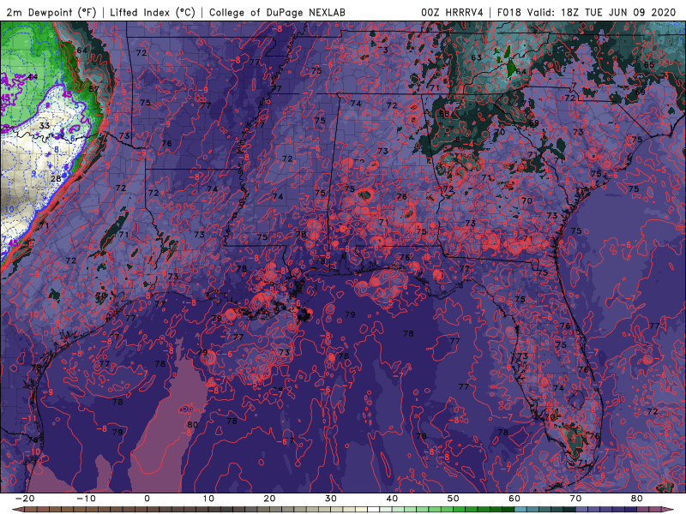Screen dimensions: 686x514
Task: Click the '0' colorbar tick label
Action: tap(147, 499)
